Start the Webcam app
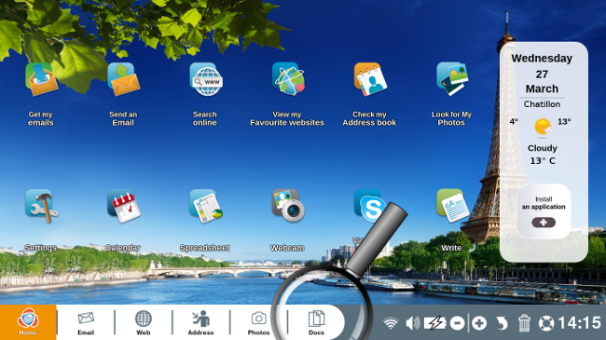 (x=288, y=206)
